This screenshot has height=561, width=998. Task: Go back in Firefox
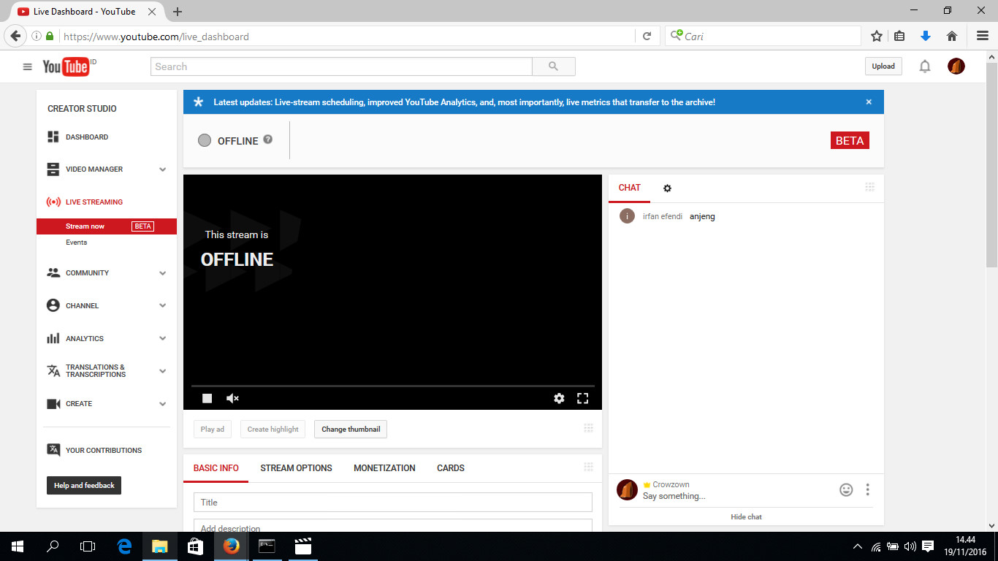15,36
